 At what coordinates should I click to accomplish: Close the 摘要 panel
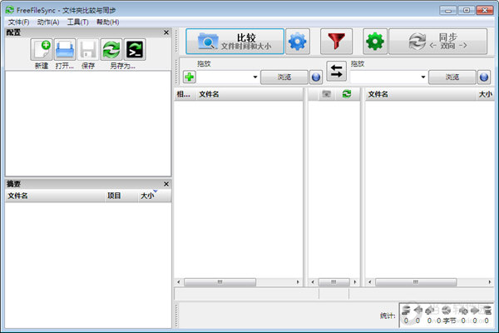166,184
